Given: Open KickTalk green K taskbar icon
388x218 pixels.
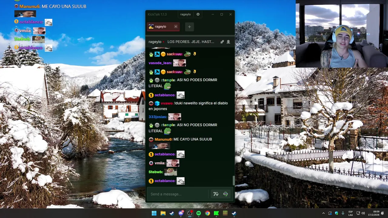Looking at the screenshot, I should 216,213.
